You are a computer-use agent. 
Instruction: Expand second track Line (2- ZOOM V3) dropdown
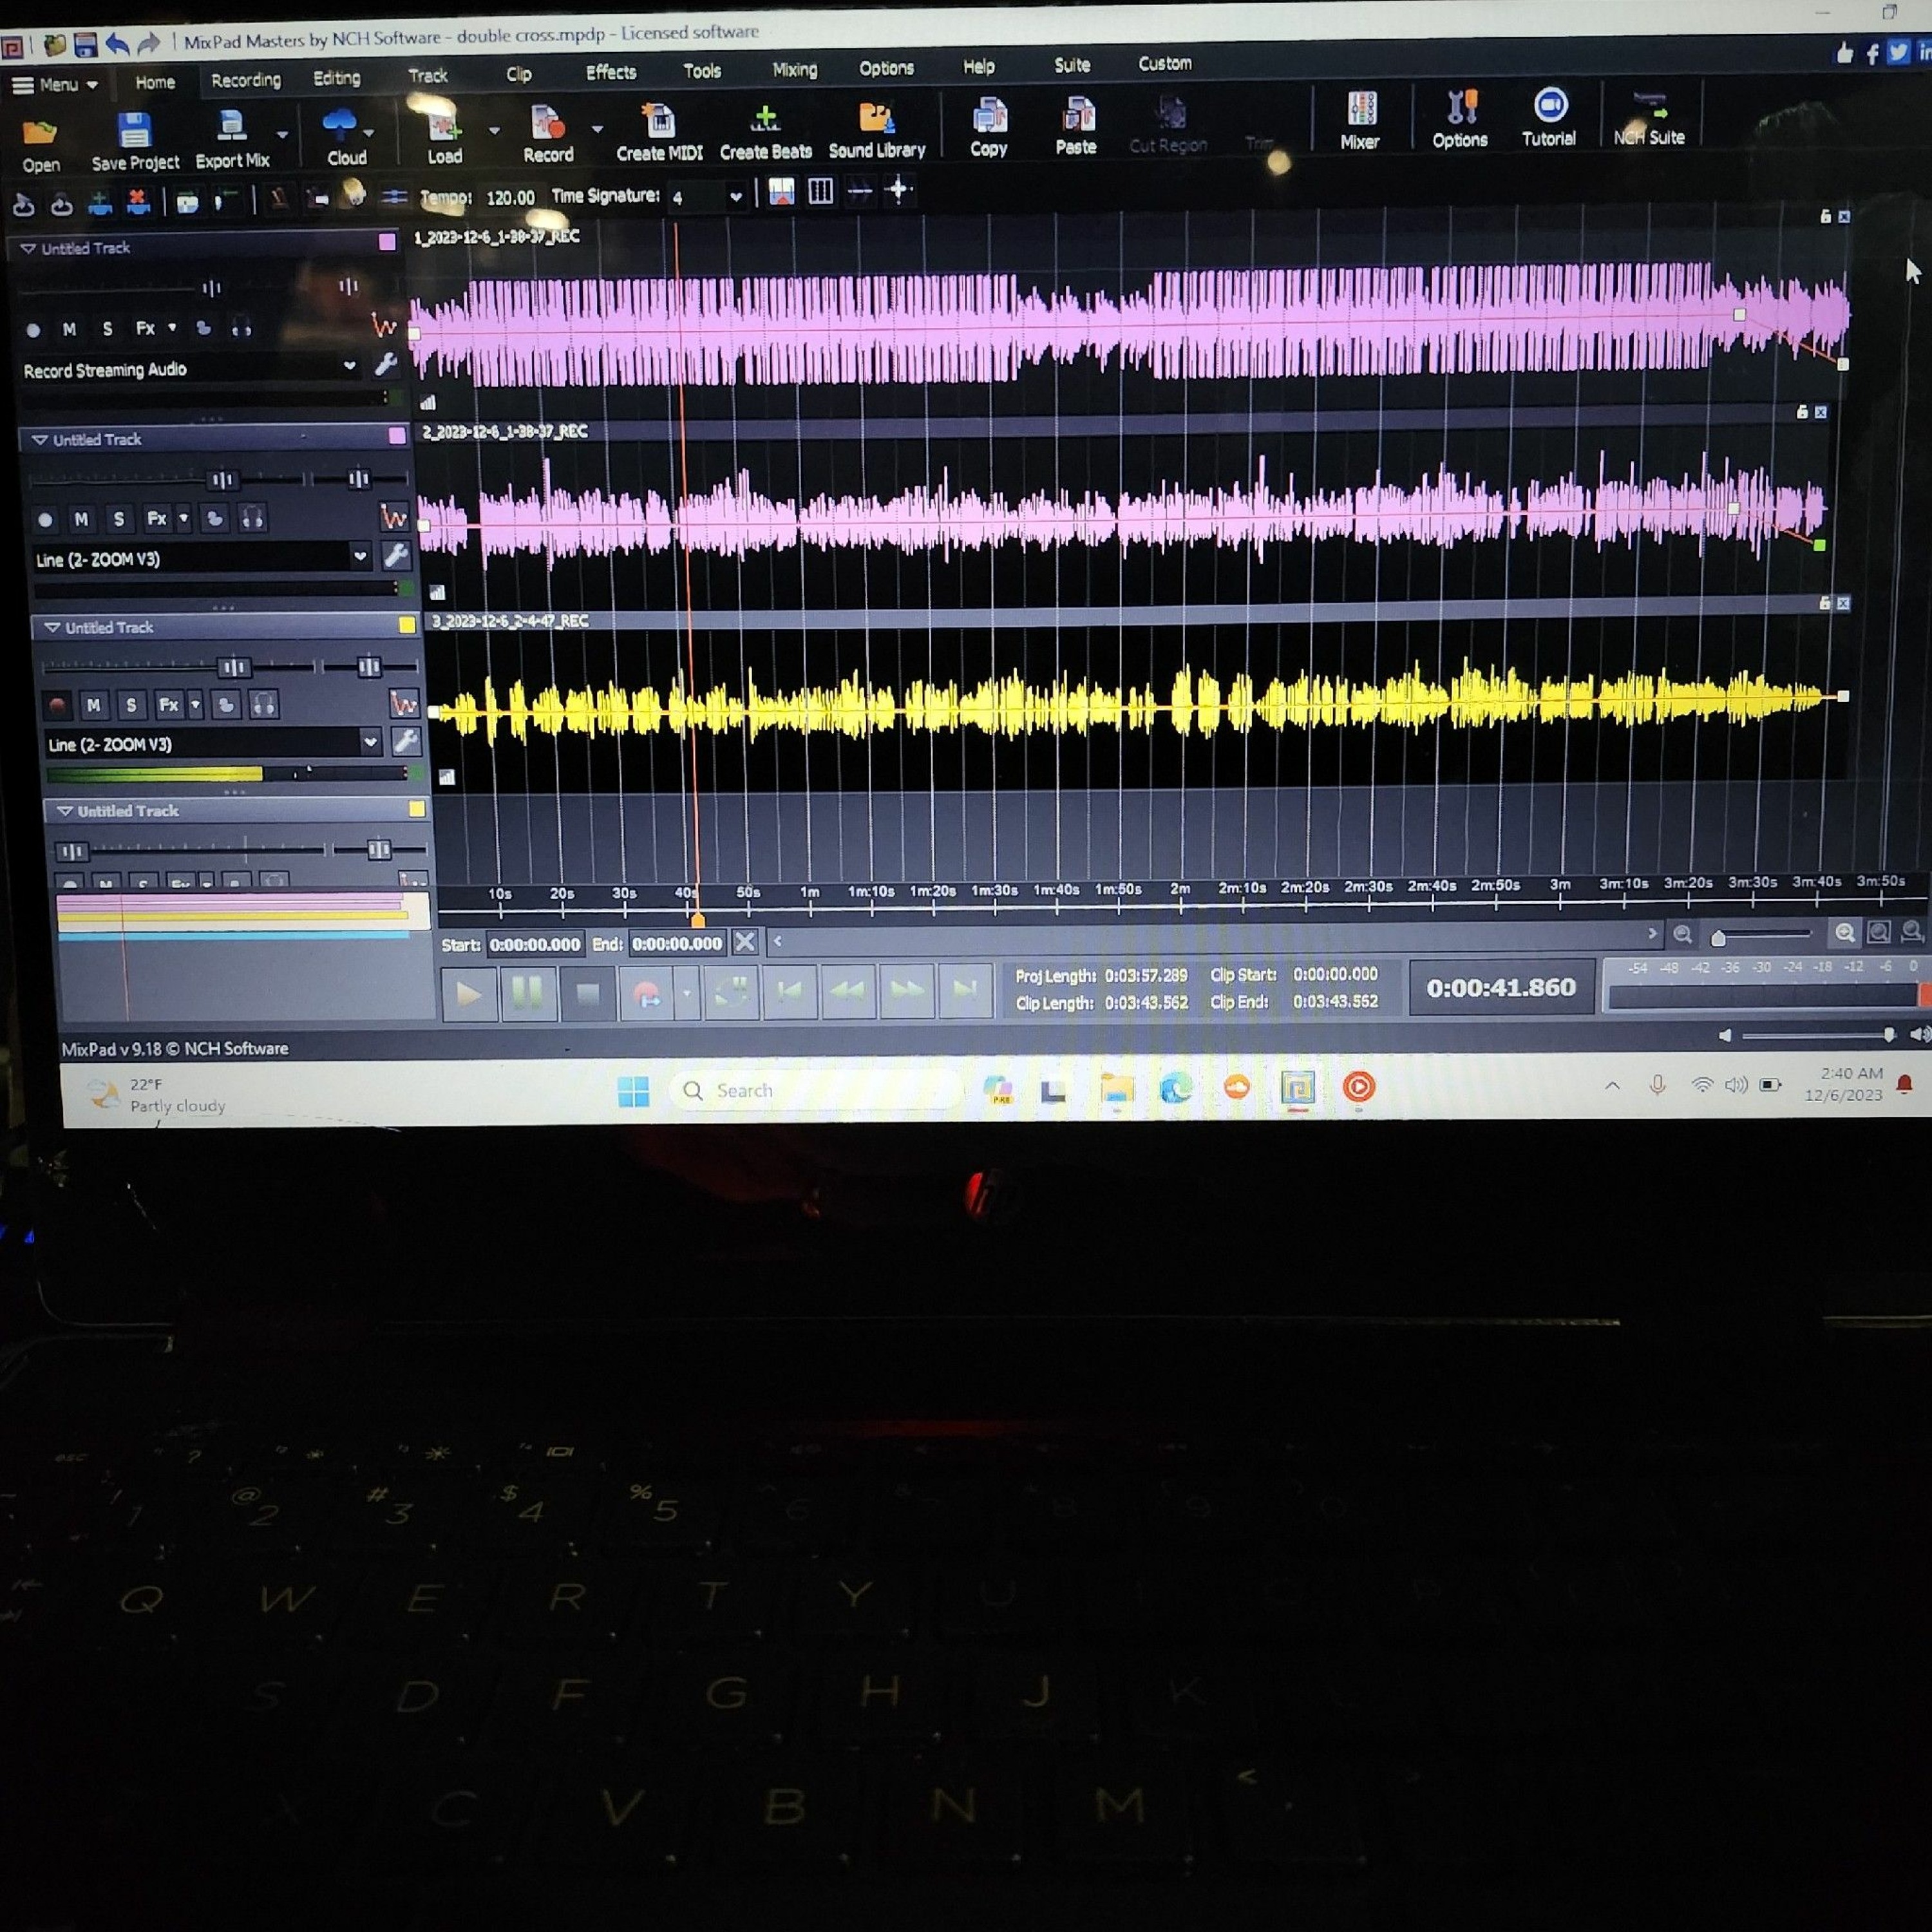(360, 556)
